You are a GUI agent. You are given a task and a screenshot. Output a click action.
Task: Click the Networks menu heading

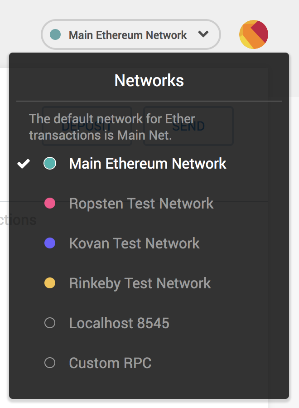coord(149,81)
